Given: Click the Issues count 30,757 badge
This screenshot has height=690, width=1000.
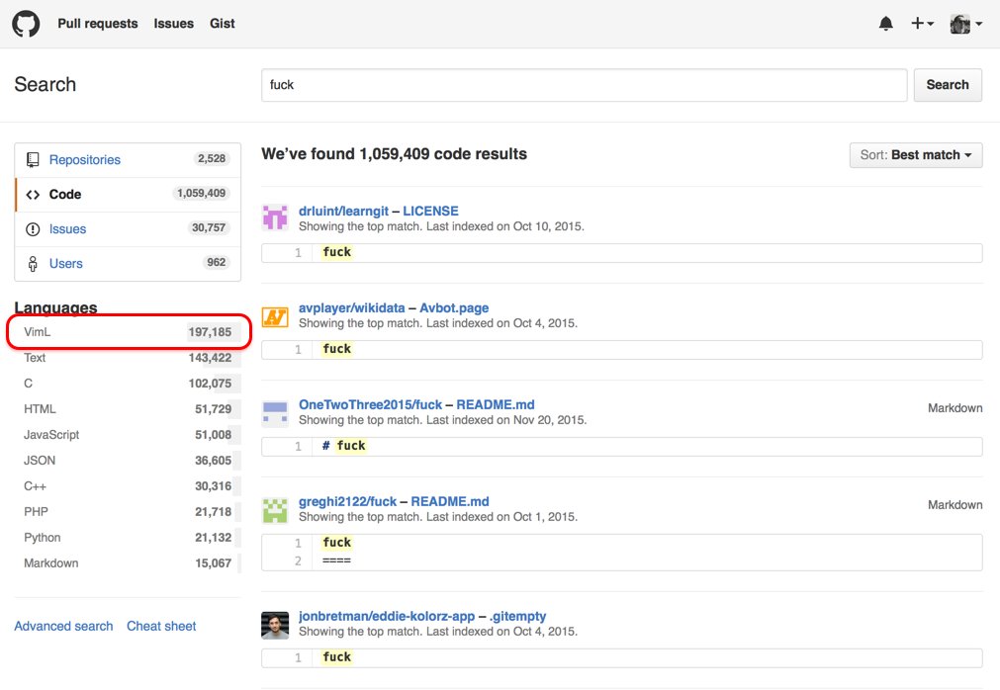Looking at the screenshot, I should [x=209, y=227].
